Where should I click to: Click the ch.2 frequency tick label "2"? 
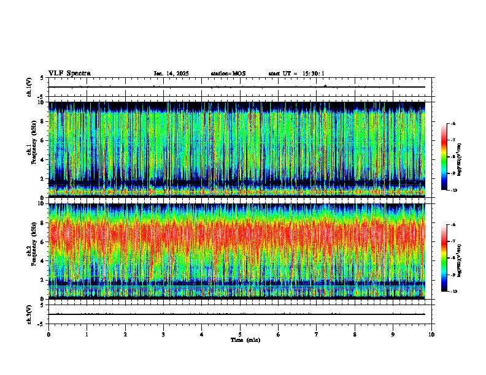click(x=44, y=280)
